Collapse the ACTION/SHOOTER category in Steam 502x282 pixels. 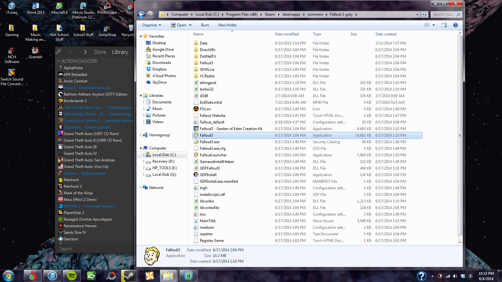point(59,61)
